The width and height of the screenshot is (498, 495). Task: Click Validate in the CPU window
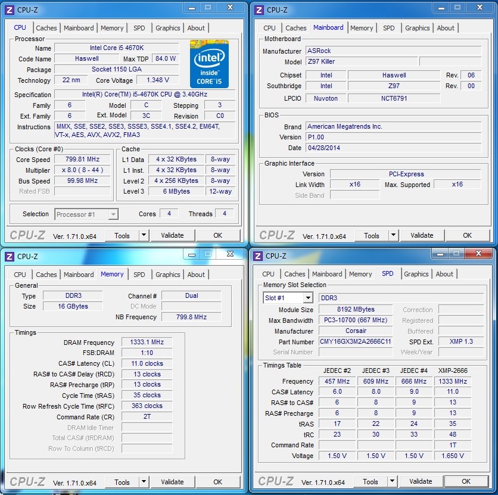click(172, 235)
